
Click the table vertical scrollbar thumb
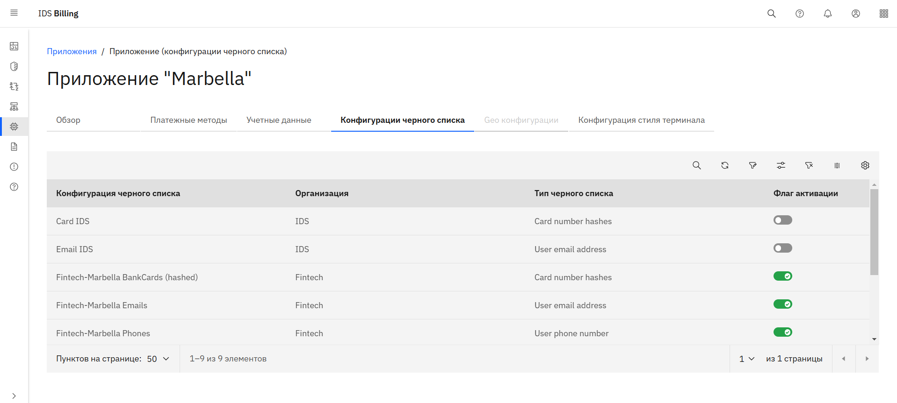(874, 232)
